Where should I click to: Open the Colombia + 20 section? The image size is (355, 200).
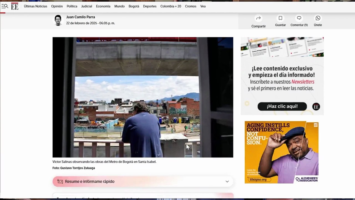click(x=171, y=6)
